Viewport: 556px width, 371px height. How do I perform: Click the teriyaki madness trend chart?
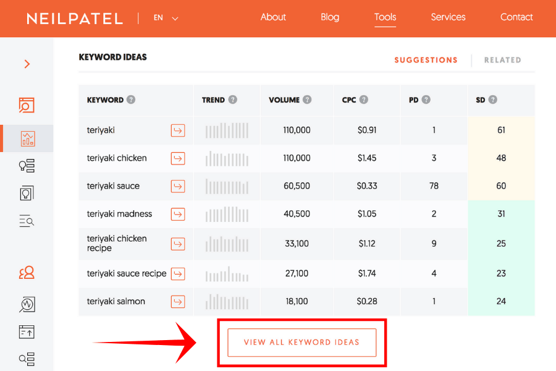[227, 214]
